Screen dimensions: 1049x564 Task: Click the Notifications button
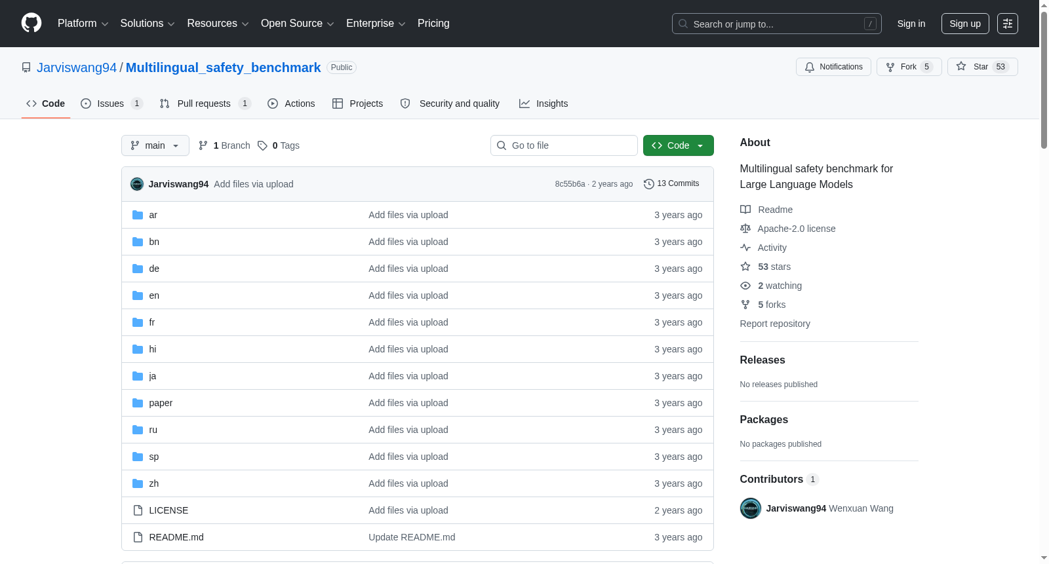[x=833, y=67]
